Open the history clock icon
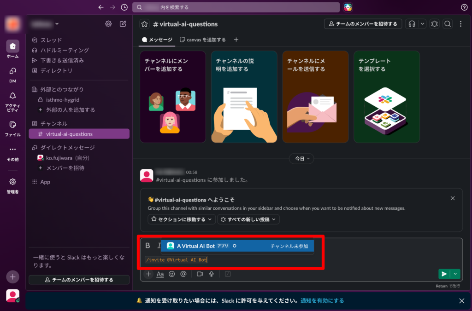Image resolution: width=472 pixels, height=311 pixels. [124, 7]
